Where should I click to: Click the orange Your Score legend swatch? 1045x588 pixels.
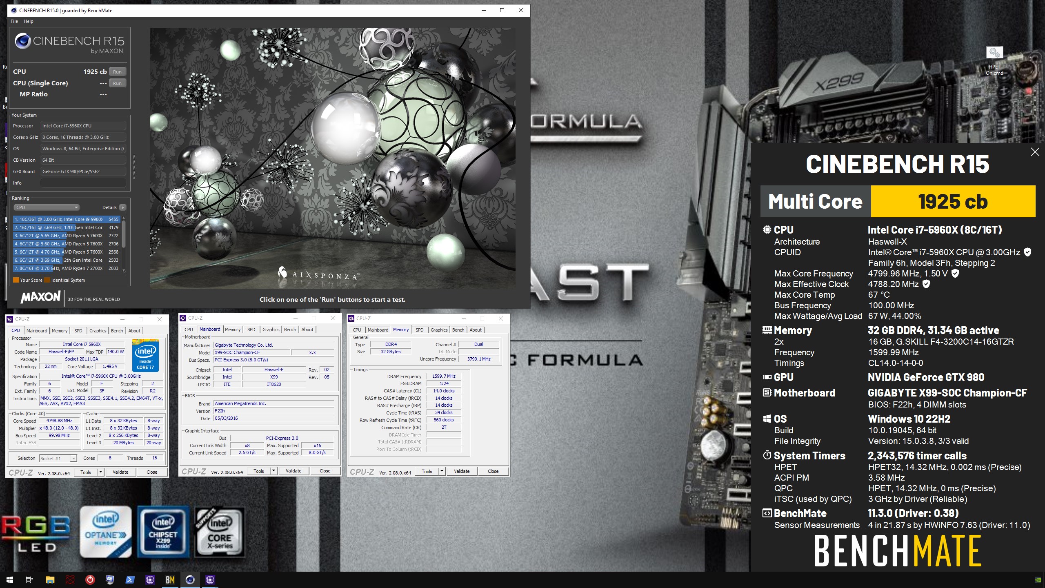tap(16, 280)
